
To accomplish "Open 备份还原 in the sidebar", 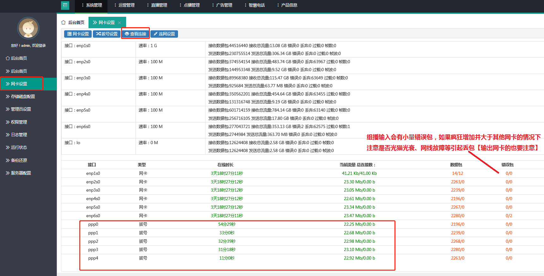I will [x=19, y=160].
